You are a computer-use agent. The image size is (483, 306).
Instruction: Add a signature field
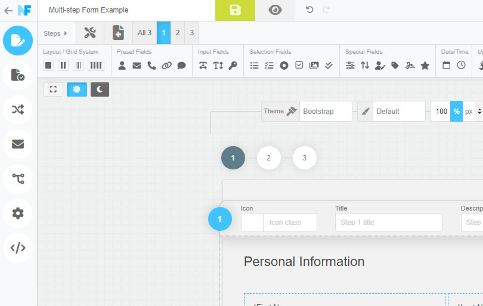410,66
